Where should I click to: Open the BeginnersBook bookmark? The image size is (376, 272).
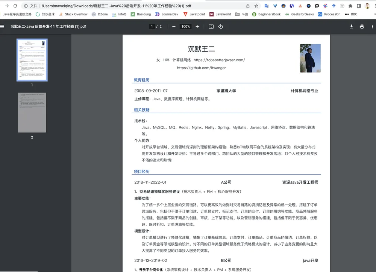(267, 14)
